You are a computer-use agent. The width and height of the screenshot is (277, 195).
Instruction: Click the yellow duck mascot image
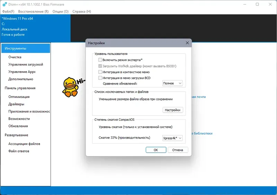70,87
